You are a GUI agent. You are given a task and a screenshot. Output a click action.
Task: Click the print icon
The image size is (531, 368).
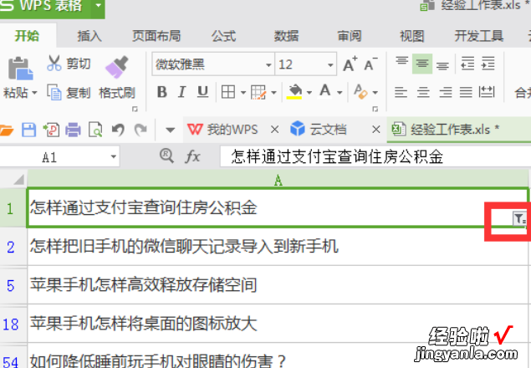(73, 130)
